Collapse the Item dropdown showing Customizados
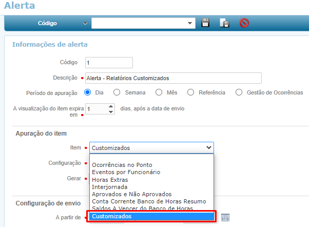The height and width of the screenshot is (227, 309). pyautogui.click(x=208, y=148)
